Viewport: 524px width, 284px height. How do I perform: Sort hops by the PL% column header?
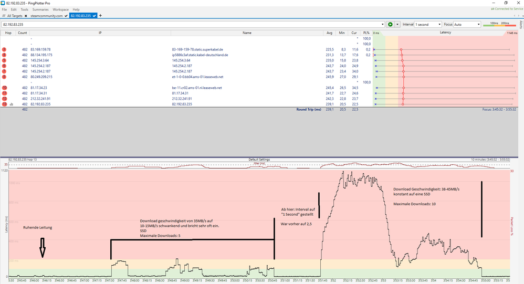click(x=366, y=33)
